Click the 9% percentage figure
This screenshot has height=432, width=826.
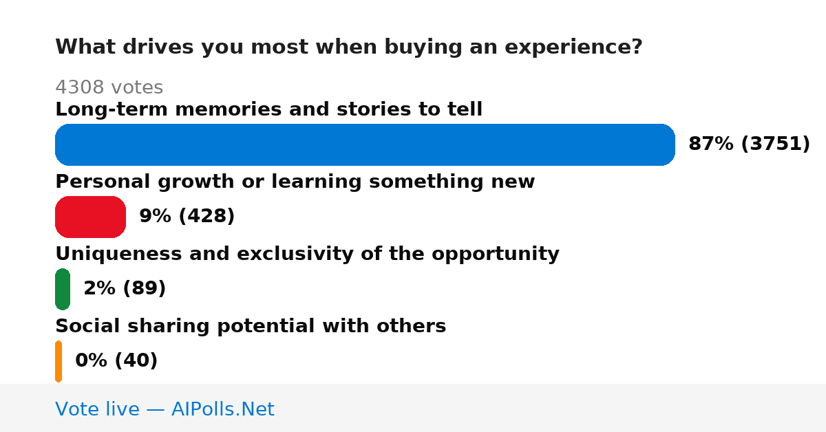point(155,217)
